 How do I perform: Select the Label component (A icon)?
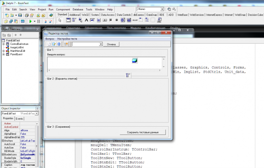86,20
